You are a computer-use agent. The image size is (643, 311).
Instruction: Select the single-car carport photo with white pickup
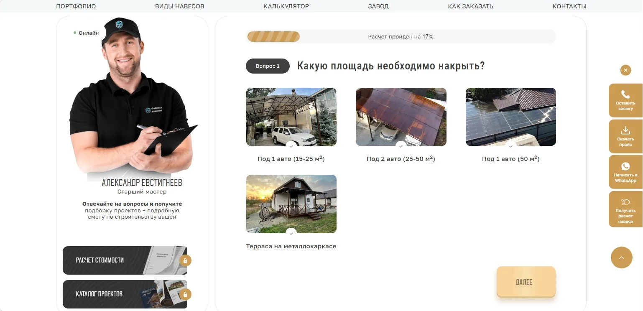291,117
